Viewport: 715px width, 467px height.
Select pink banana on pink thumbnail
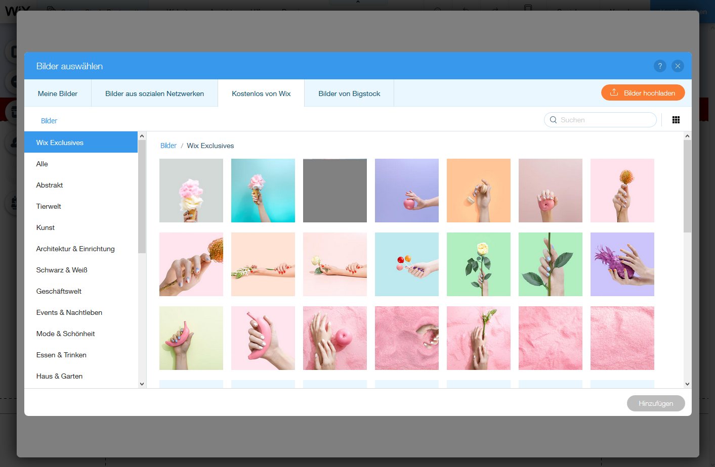click(263, 338)
